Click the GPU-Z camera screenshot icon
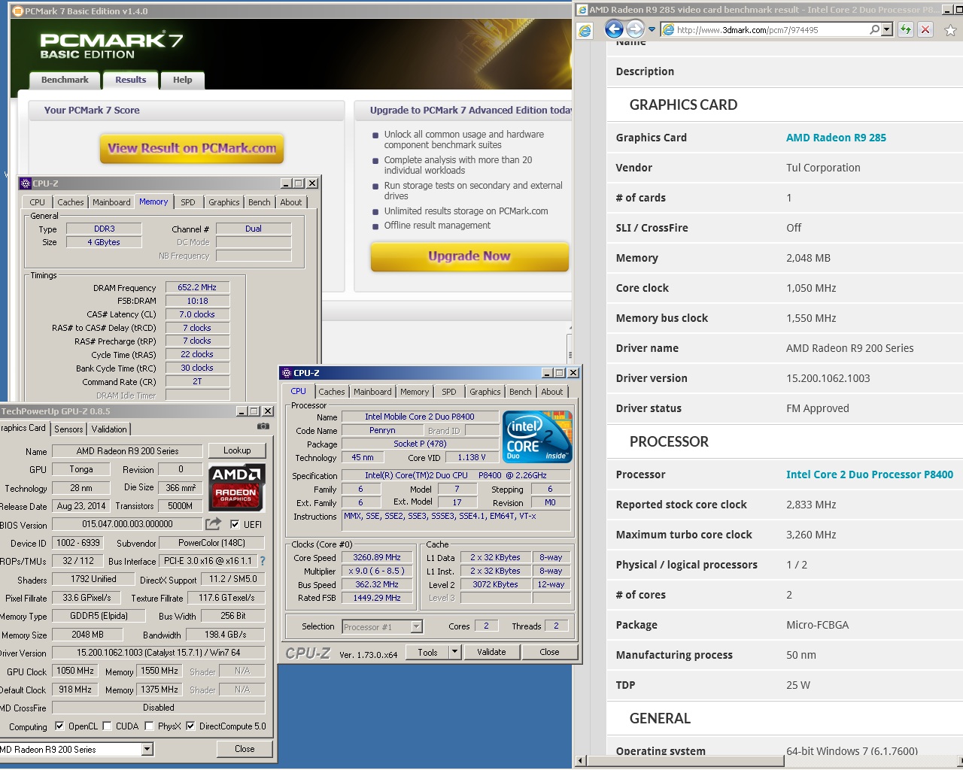The image size is (963, 770). pos(263,426)
